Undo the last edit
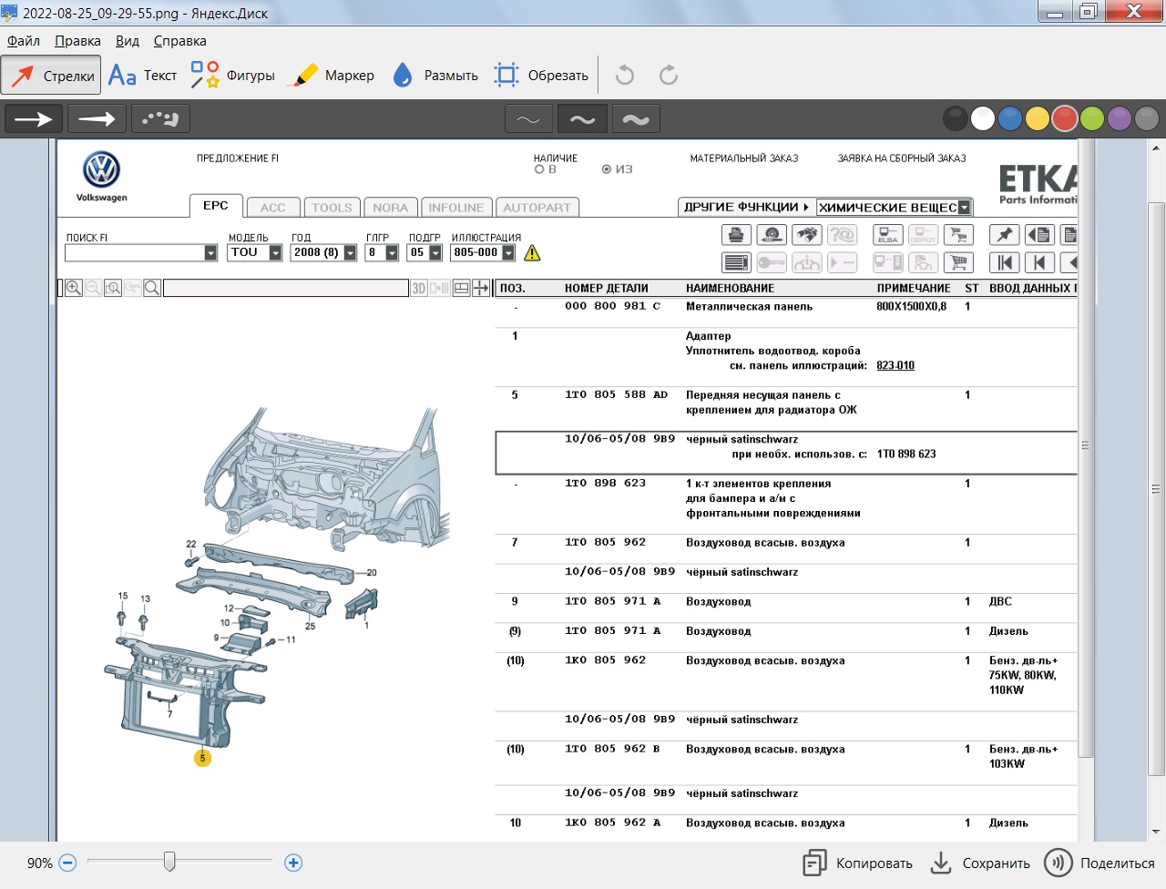 point(625,76)
